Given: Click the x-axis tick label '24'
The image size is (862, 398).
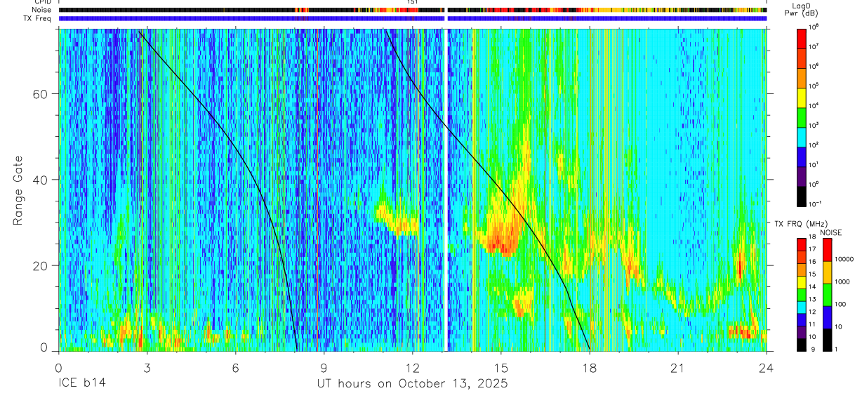Looking at the screenshot, I should (767, 369).
